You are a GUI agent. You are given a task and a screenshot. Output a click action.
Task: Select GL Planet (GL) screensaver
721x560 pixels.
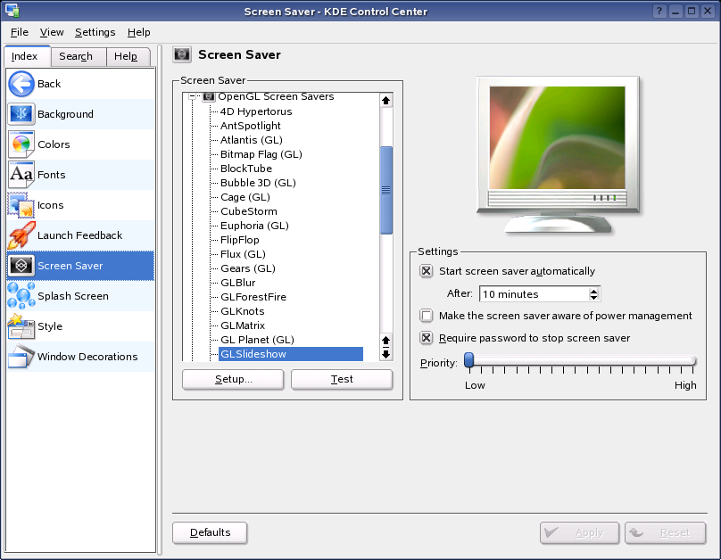pos(257,340)
